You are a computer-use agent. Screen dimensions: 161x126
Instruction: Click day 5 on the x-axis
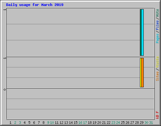click(29, 123)
